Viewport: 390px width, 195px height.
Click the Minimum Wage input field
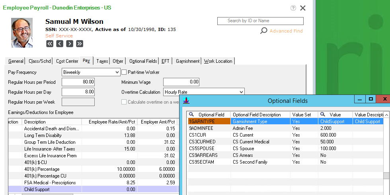tap(181, 82)
